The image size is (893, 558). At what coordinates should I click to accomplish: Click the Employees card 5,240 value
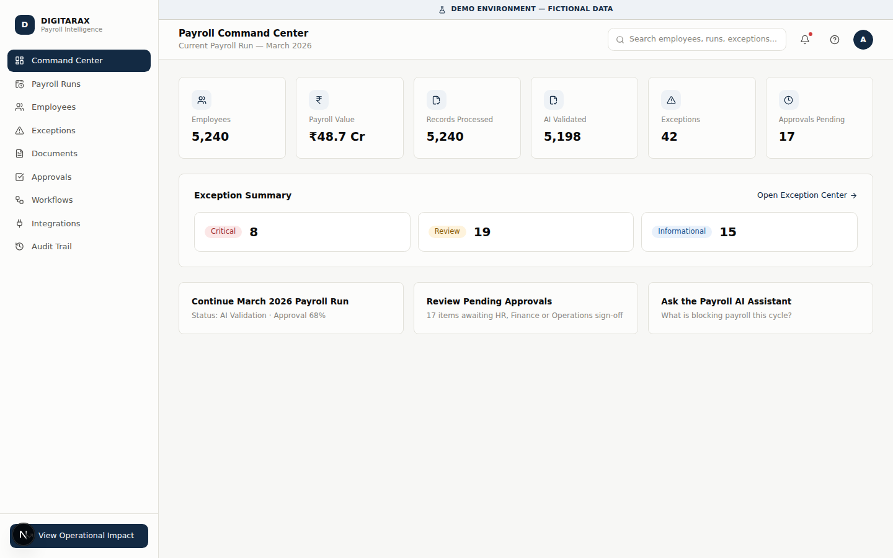[210, 136]
